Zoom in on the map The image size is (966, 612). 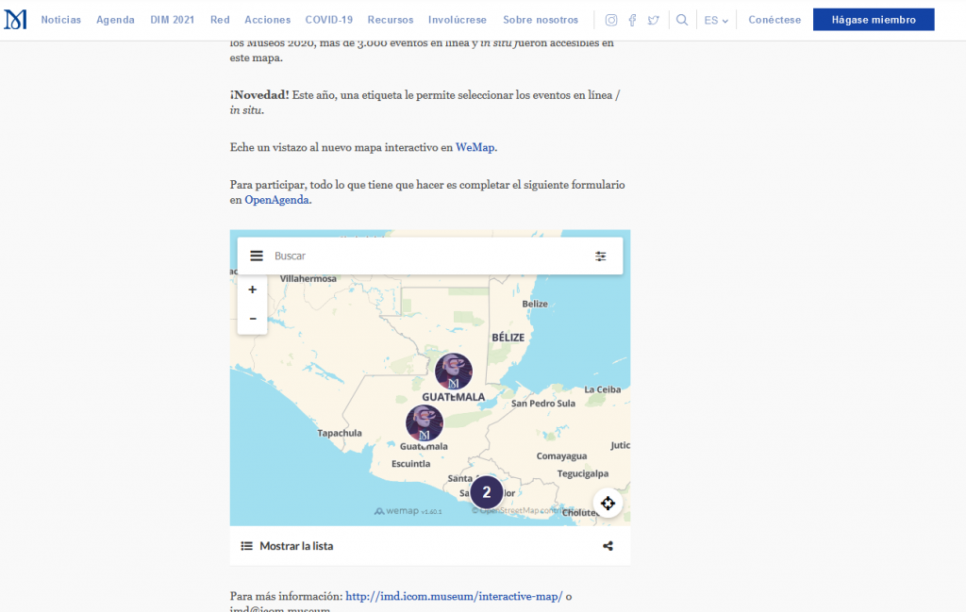253,289
